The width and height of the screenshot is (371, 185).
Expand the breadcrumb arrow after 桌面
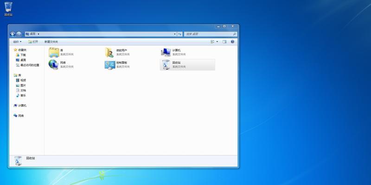tap(38, 34)
